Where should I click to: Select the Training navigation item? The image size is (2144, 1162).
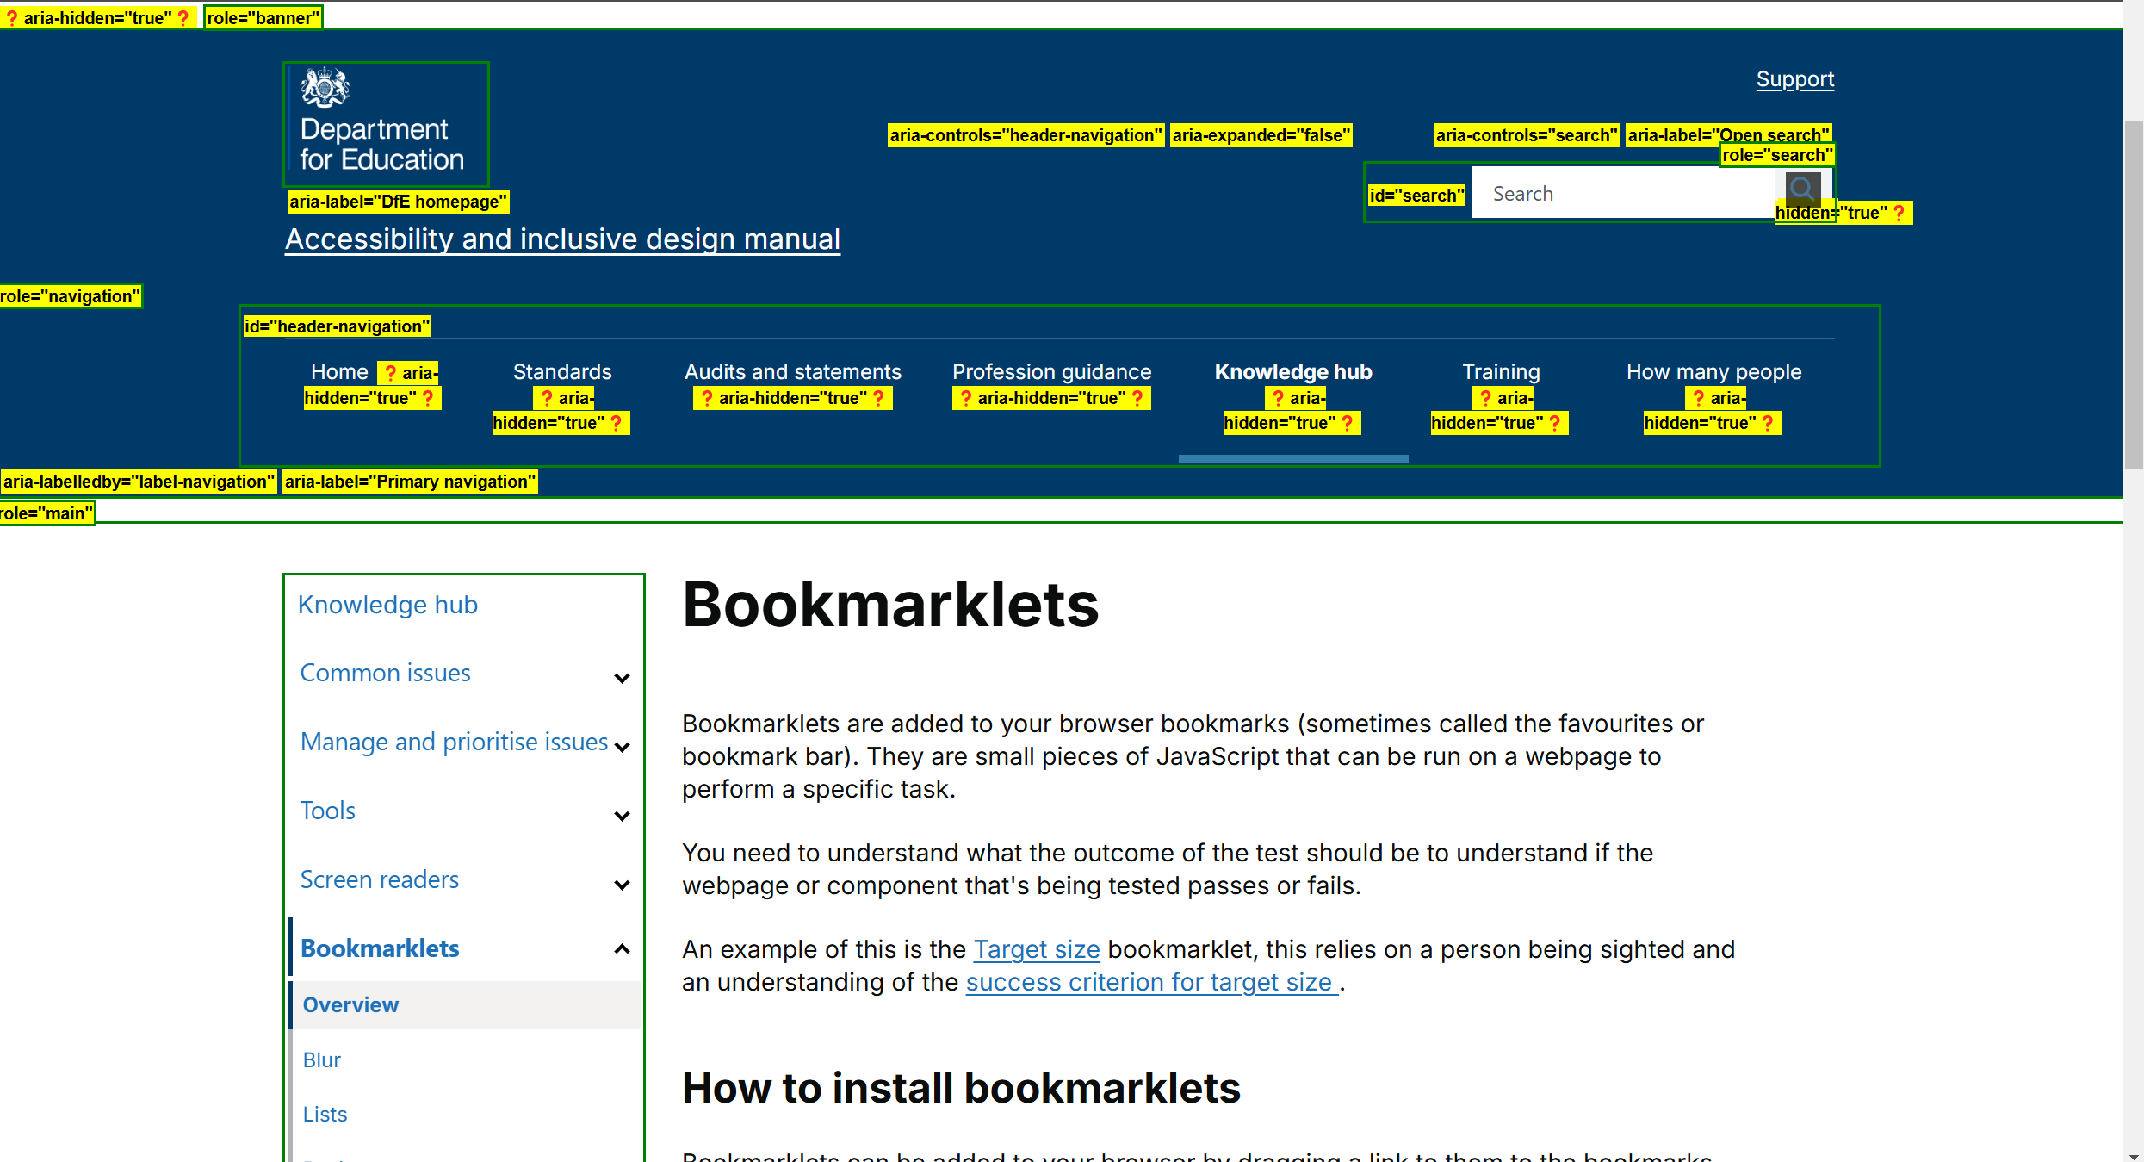pyautogui.click(x=1501, y=372)
